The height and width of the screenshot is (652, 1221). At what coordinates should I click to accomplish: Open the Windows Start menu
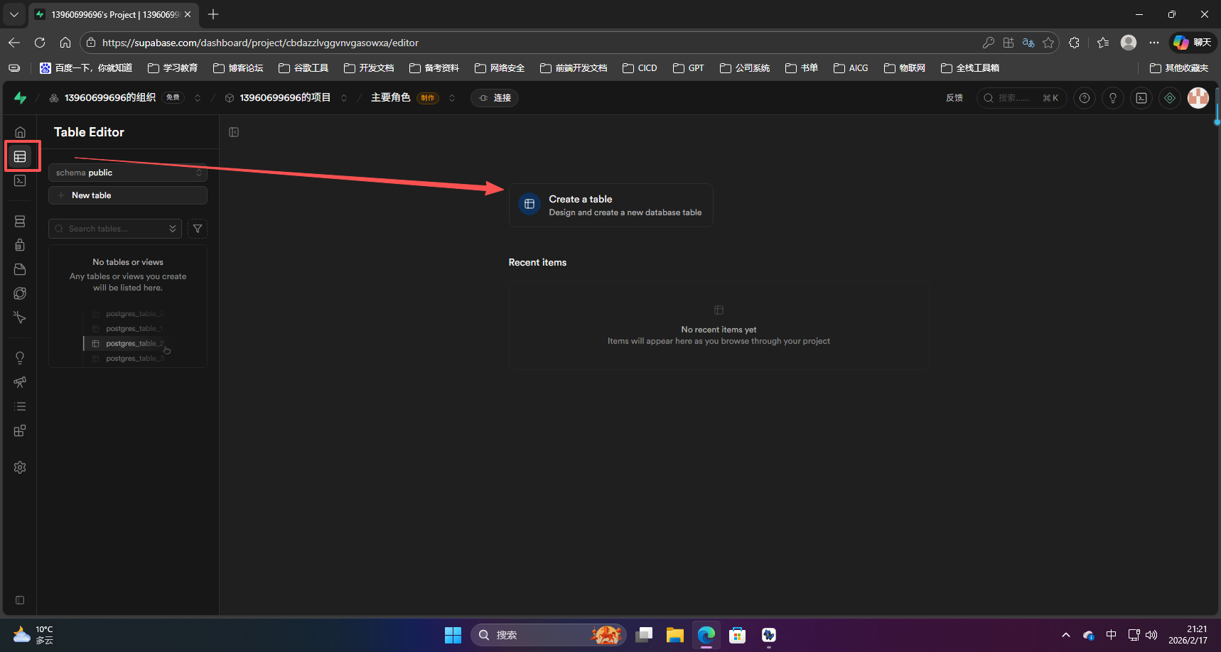(453, 635)
